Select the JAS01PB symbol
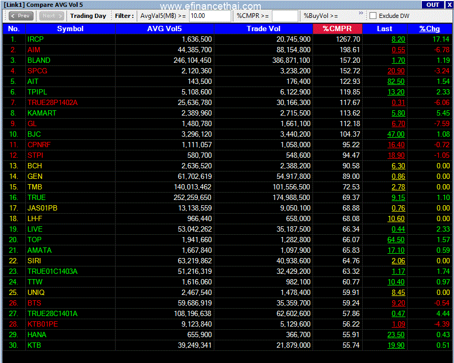The image size is (454, 363). coord(42,208)
